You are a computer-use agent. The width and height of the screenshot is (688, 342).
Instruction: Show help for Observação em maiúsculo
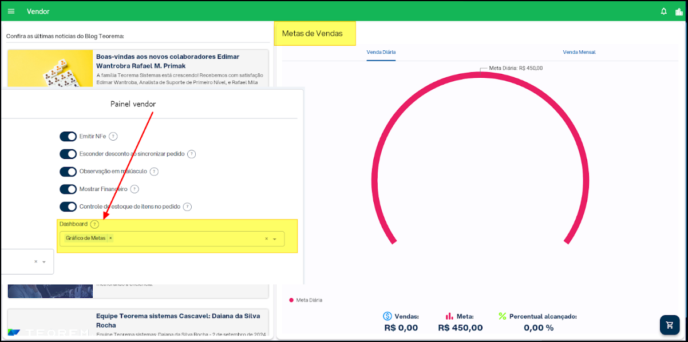coord(154,172)
